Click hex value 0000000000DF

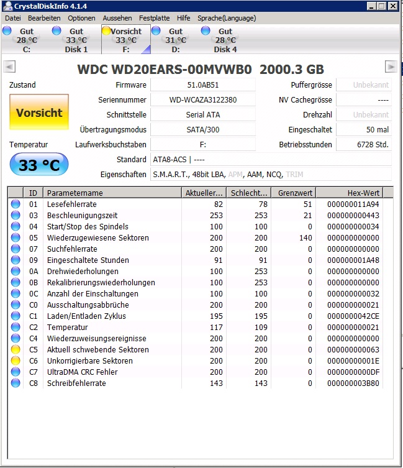353,372
